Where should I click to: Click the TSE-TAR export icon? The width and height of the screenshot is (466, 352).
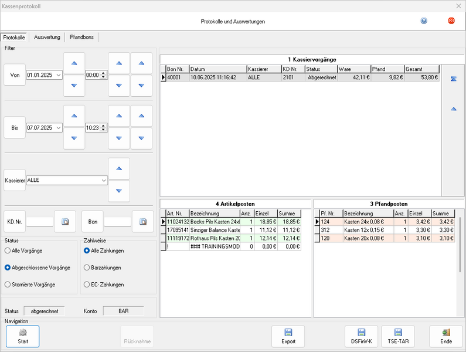399,336
